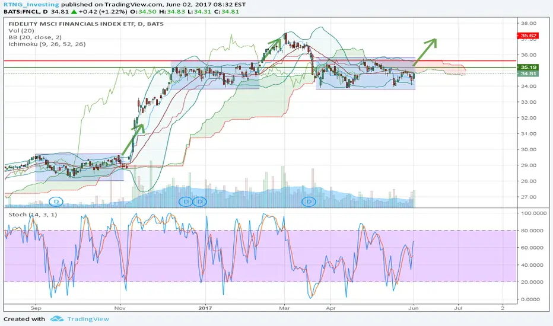Click the green up-triangle price change icon
This screenshot has width=553, height=326.
pos(74,12)
